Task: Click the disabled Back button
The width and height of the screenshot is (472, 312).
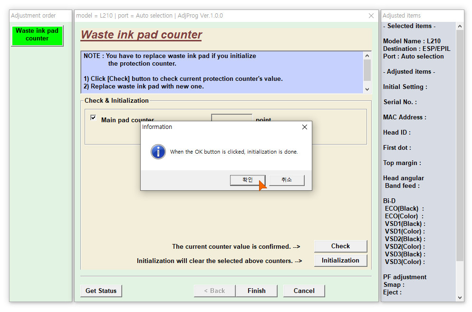Action: coord(215,291)
